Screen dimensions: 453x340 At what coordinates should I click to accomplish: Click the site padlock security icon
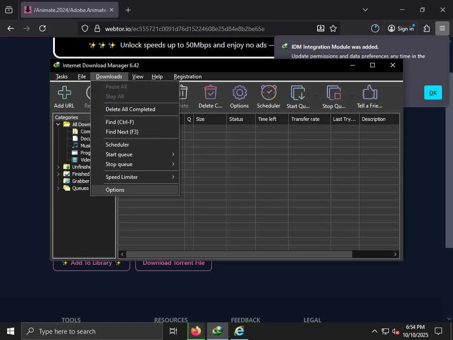coord(97,28)
